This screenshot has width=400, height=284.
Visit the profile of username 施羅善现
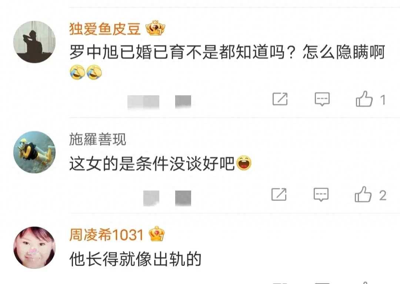tap(98, 139)
